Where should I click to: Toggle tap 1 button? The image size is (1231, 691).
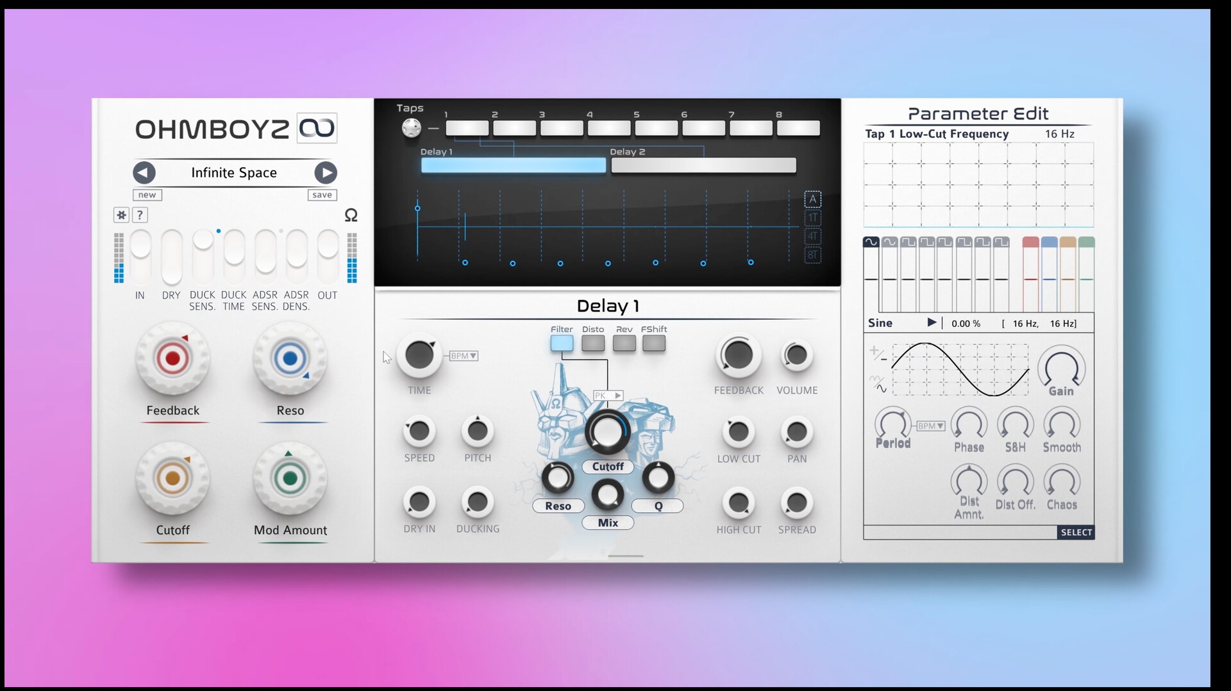pyautogui.click(x=467, y=128)
